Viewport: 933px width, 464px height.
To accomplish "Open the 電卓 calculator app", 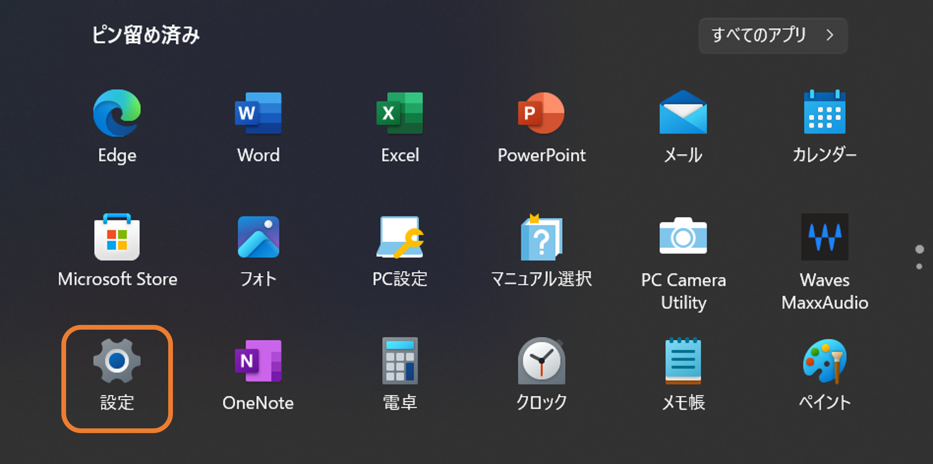I will 400,361.
